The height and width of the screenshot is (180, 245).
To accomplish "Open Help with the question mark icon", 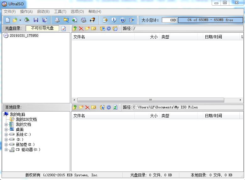I will [x=123, y=20].
